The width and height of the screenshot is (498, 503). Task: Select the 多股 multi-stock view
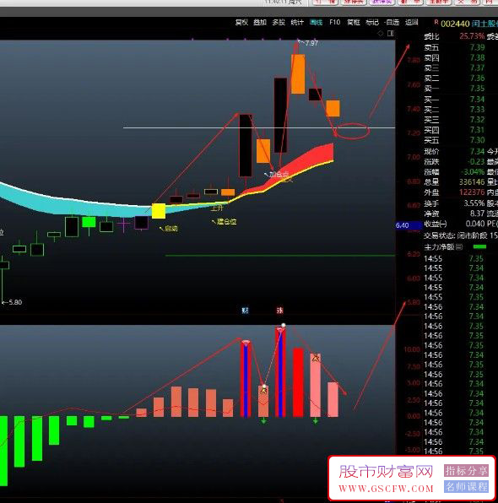point(279,22)
